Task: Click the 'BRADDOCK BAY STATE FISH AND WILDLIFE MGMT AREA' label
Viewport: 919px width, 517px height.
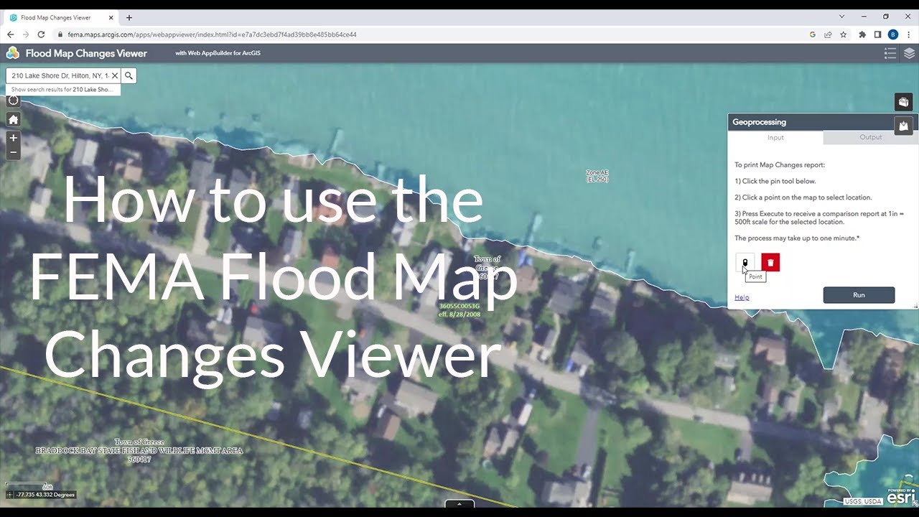Action: [x=139, y=450]
